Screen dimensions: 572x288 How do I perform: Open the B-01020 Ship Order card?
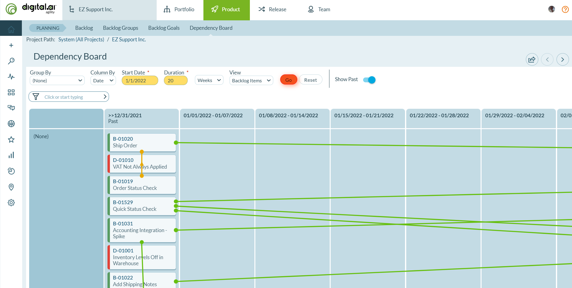click(142, 142)
